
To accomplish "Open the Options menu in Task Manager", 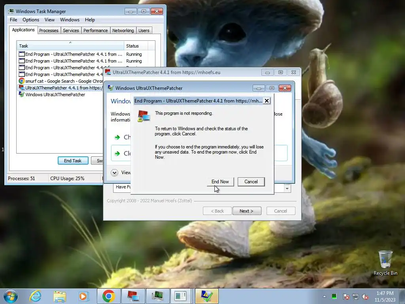I will 31,20.
